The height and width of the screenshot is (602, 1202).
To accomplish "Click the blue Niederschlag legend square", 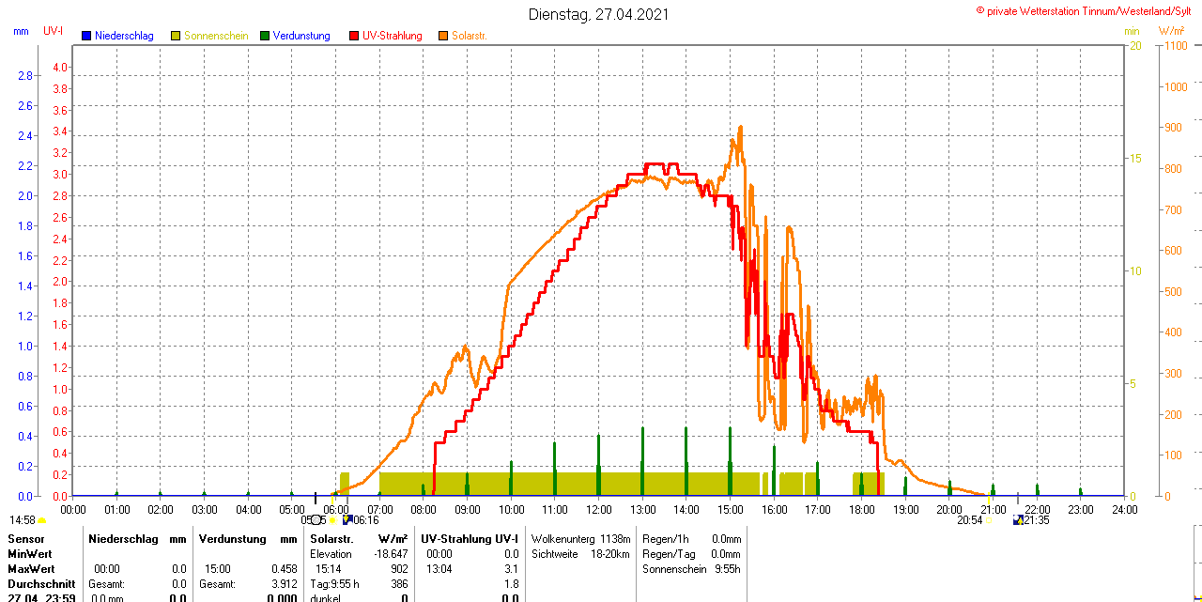I will click(86, 36).
